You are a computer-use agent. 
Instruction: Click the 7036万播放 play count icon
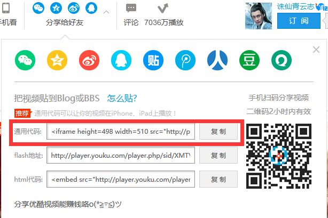[163, 8]
